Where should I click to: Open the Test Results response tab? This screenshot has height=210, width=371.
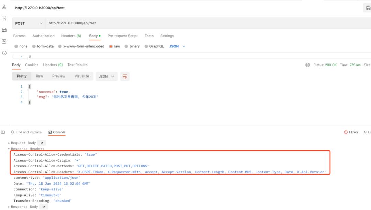(x=77, y=65)
